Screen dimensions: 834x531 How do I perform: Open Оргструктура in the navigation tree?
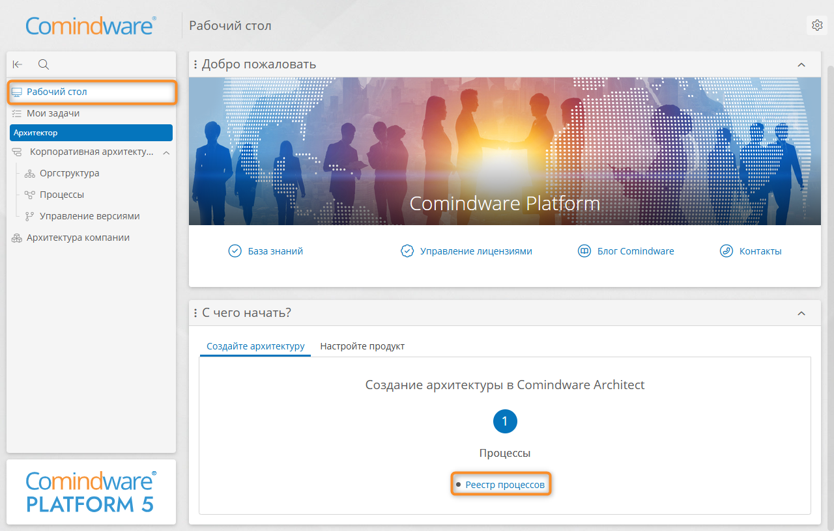click(x=69, y=174)
